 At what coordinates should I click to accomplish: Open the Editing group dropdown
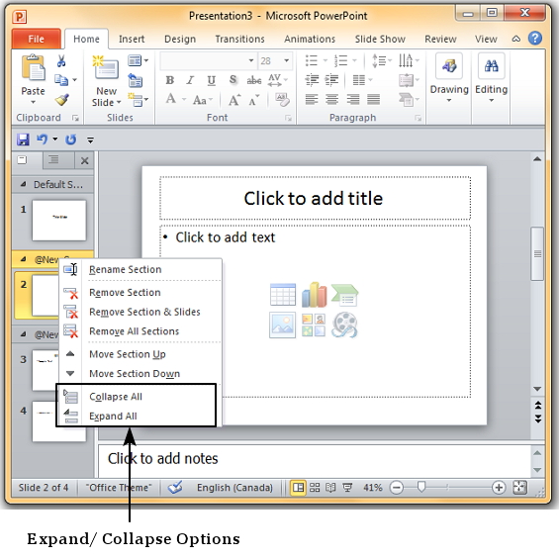[492, 78]
